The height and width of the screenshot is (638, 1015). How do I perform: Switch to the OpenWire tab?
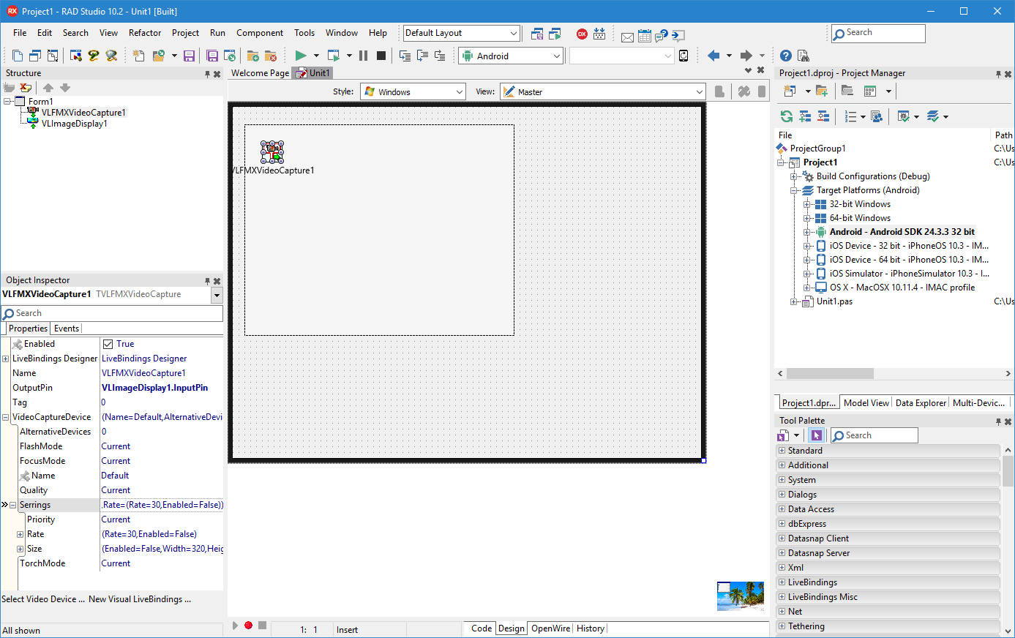[x=550, y=628]
